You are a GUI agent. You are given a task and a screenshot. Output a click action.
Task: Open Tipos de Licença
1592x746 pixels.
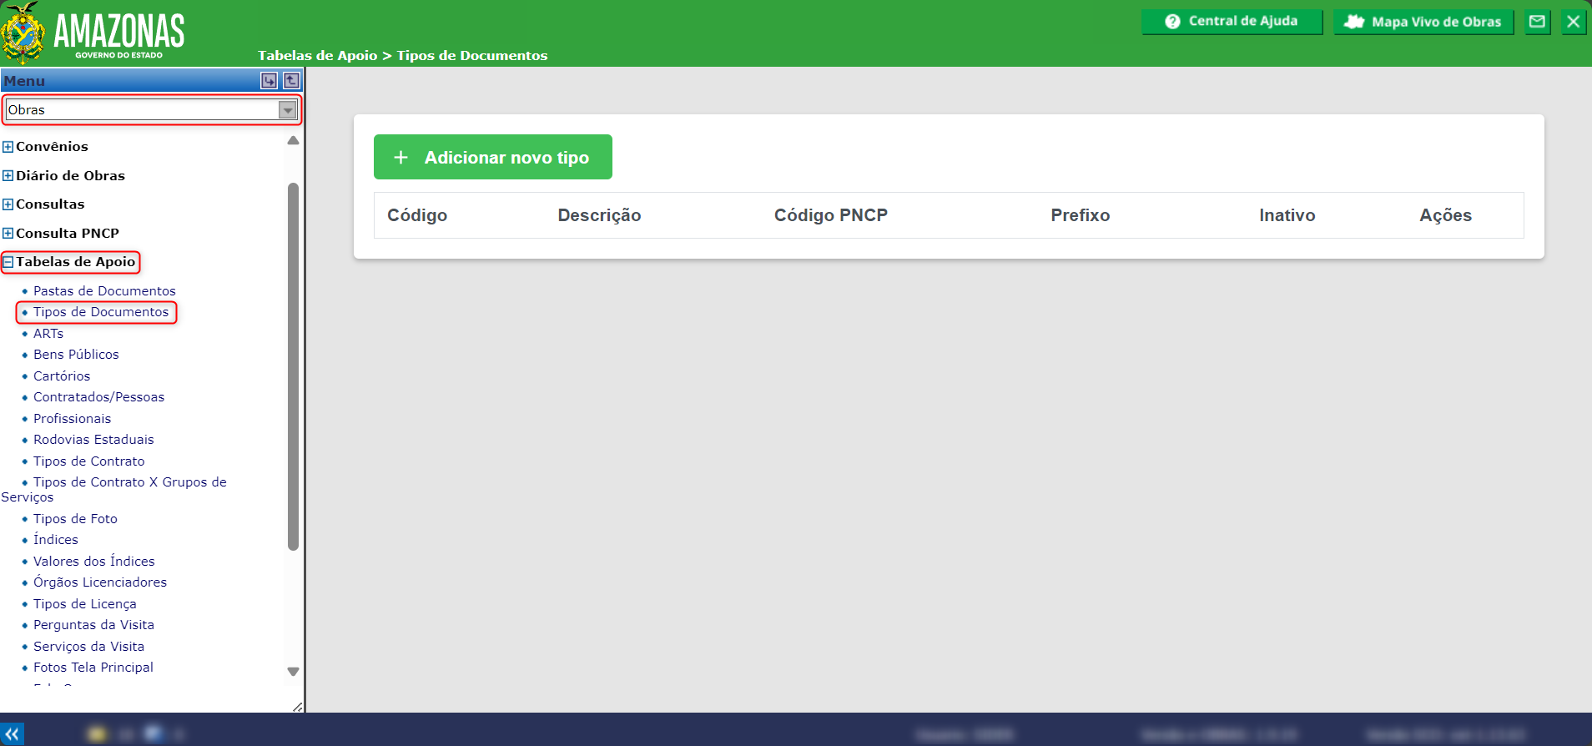(85, 604)
